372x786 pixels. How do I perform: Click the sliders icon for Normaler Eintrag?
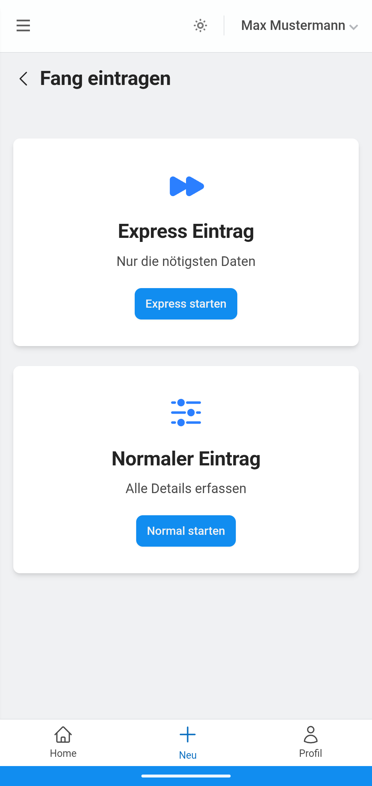point(186,413)
